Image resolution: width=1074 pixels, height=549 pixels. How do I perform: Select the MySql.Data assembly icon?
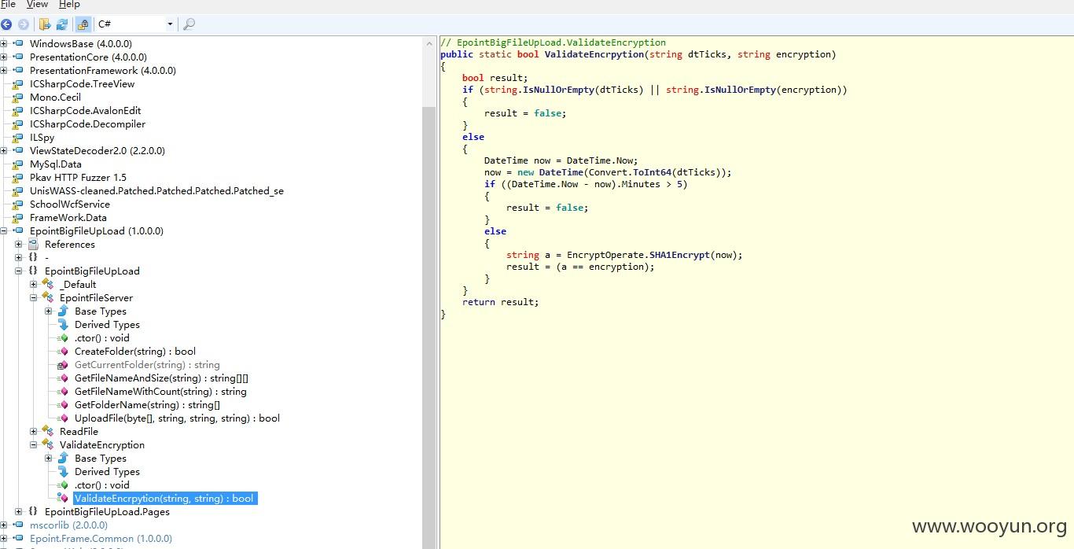[18, 164]
